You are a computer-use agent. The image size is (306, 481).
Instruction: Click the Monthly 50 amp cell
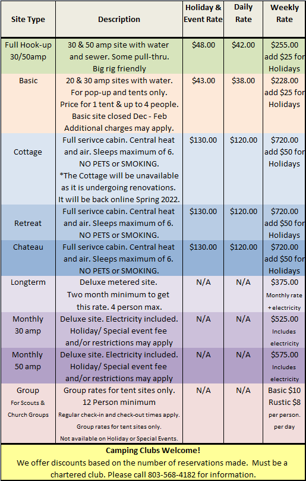28,365
